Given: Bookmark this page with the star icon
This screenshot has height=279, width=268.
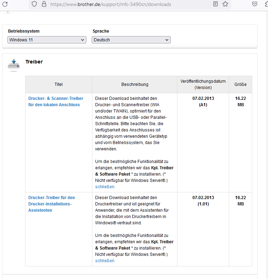Looking at the screenshot, I should click(225, 4).
